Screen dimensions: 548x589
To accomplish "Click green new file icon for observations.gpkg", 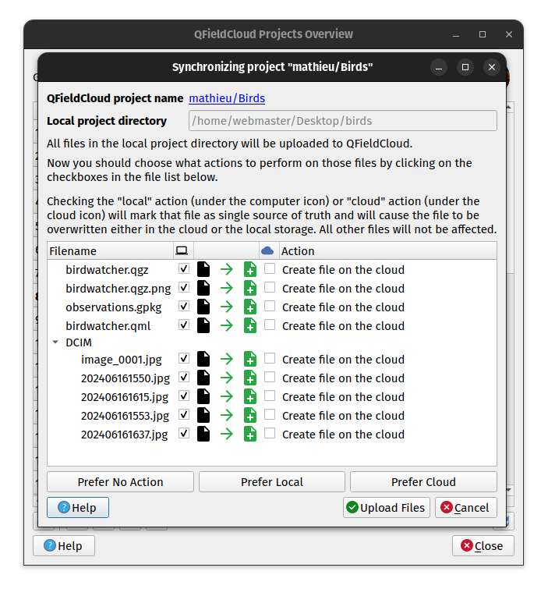I will tap(249, 307).
